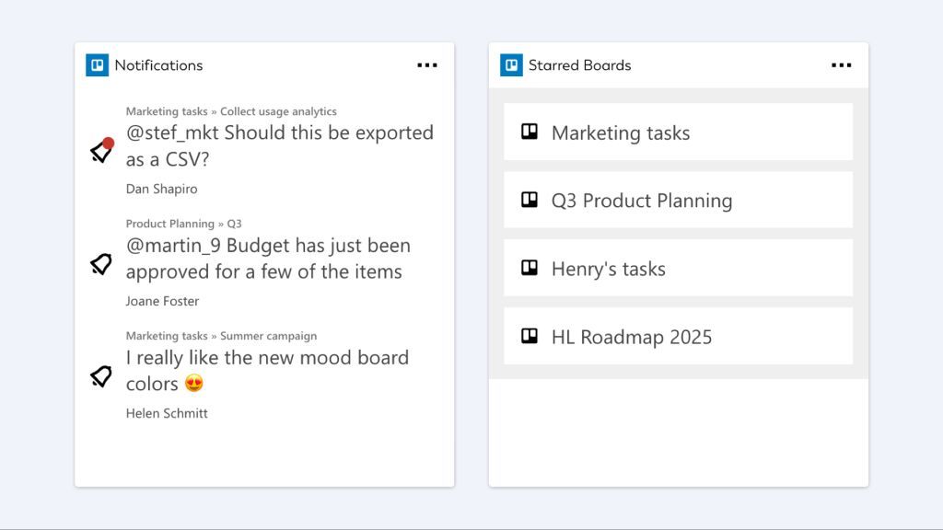The height and width of the screenshot is (530, 943).
Task: Click the board icon next to HL Roadmap 2025
Action: [x=530, y=336]
